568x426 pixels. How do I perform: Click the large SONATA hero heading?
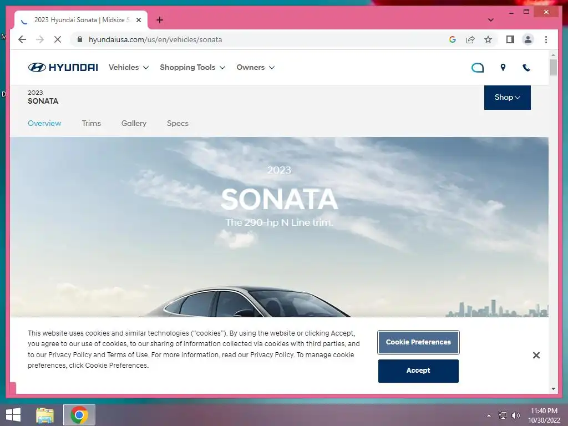[x=280, y=199]
